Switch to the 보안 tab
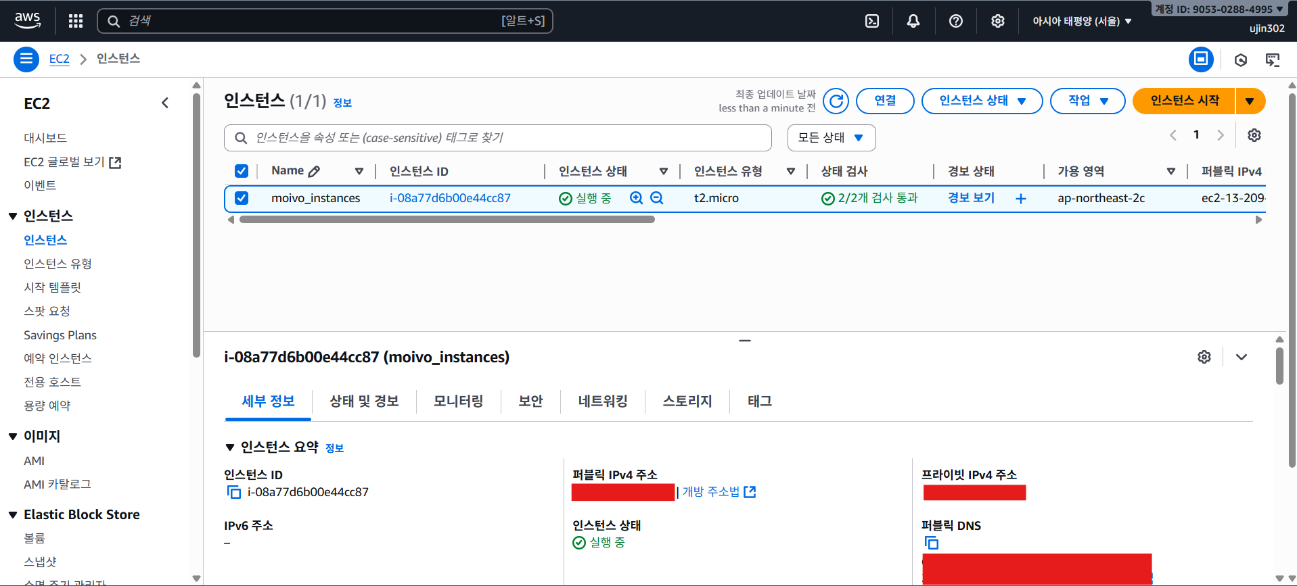 coord(530,401)
